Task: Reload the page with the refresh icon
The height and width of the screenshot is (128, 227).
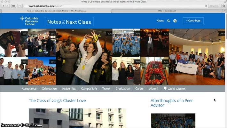Action: [206, 6]
